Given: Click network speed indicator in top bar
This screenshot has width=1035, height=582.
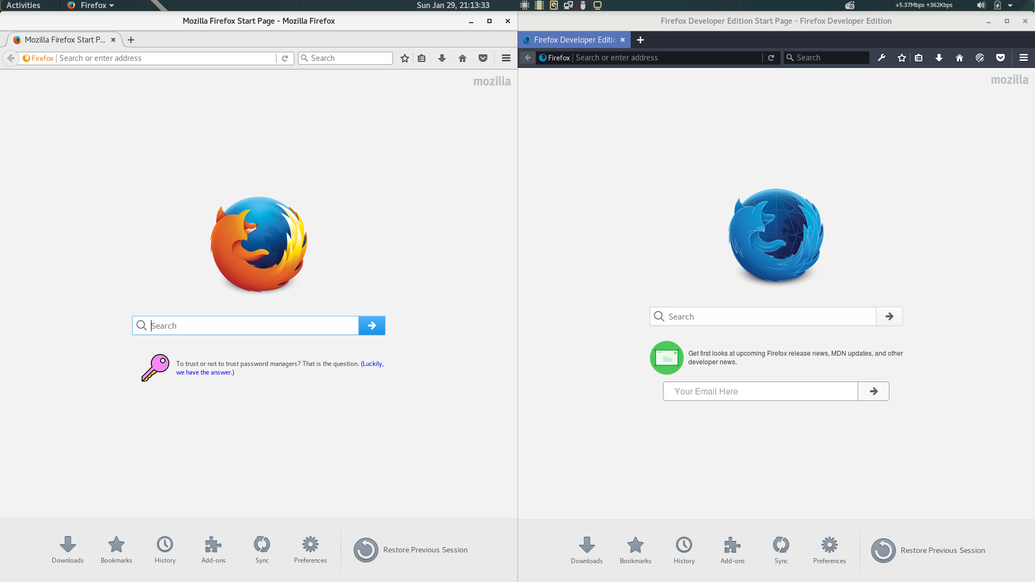Looking at the screenshot, I should (924, 5).
